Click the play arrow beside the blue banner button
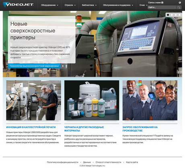 click(63, 66)
